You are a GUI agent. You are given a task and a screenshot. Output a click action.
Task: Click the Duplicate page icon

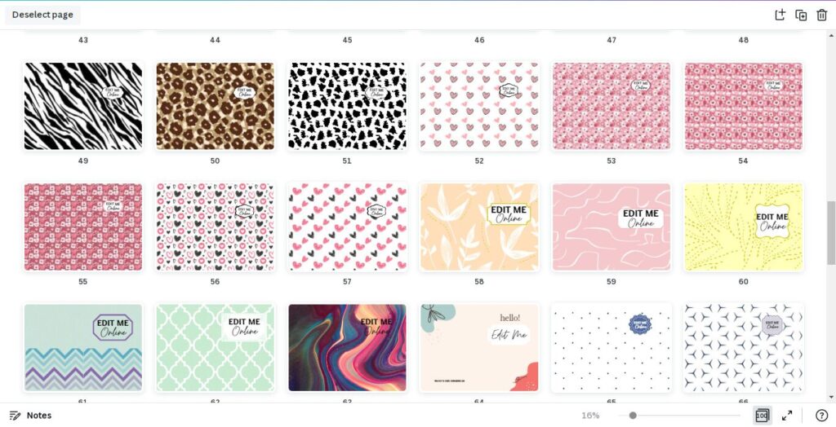801,15
